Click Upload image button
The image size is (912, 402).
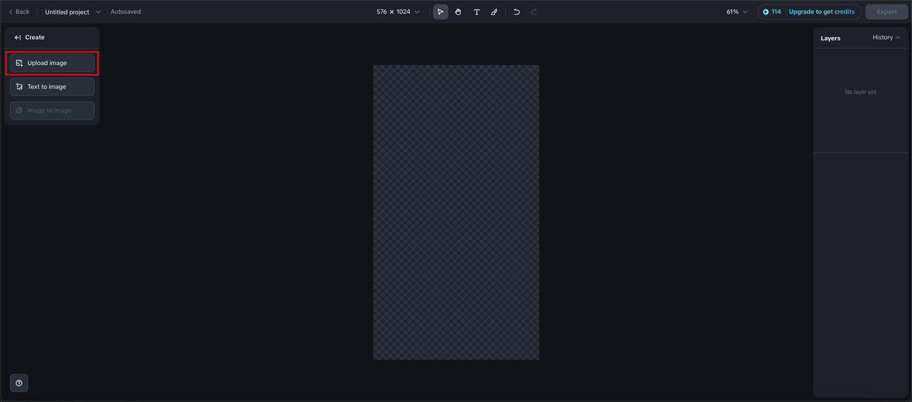coord(52,63)
